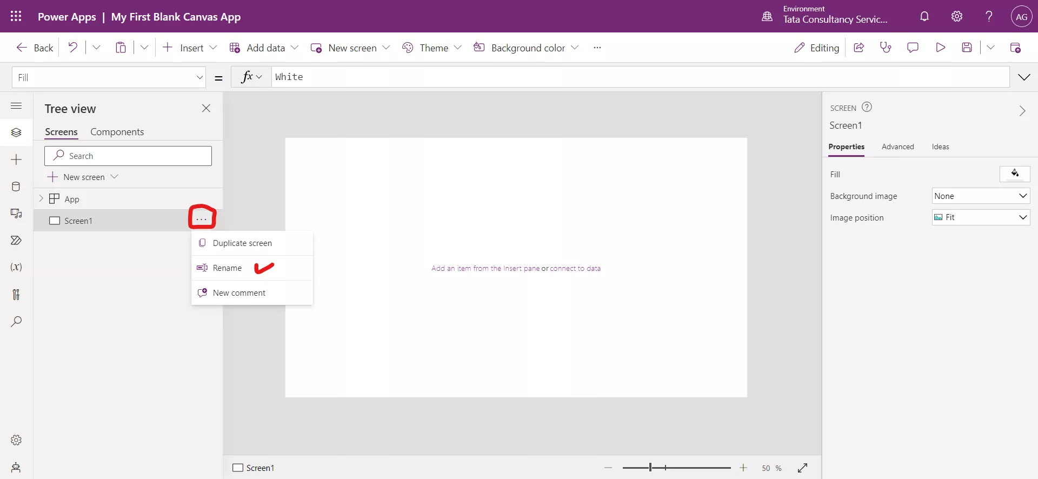
Task: Open the AG account avatar
Action: pyautogui.click(x=1021, y=16)
